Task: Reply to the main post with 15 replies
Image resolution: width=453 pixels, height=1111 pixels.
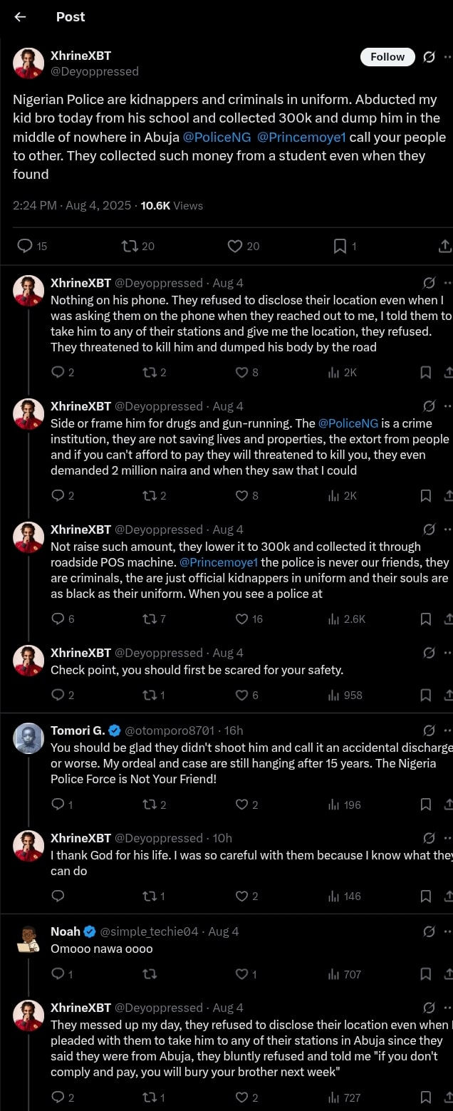Action: (25, 246)
